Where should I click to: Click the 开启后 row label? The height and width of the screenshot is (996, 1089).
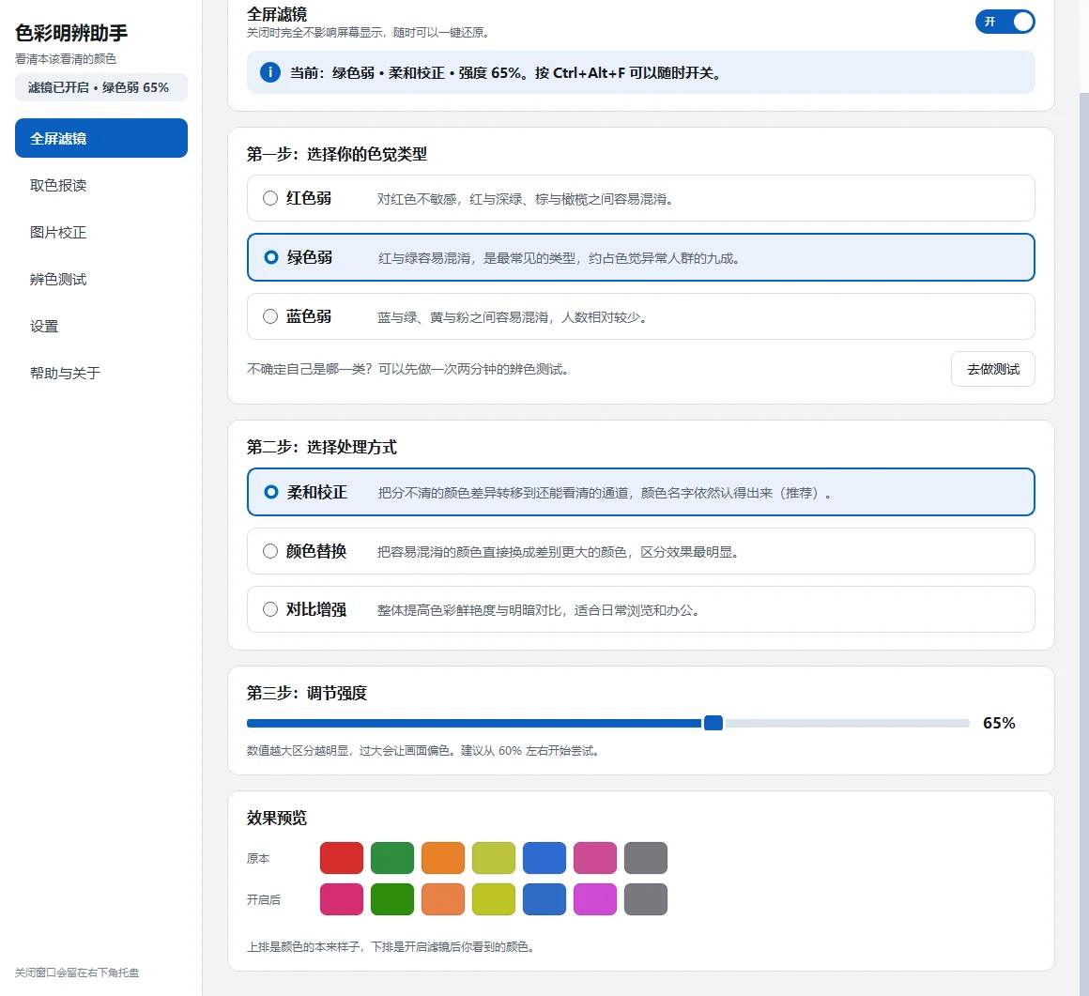pyautogui.click(x=263, y=899)
